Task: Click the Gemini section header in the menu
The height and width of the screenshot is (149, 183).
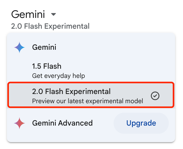Action: [x=44, y=47]
